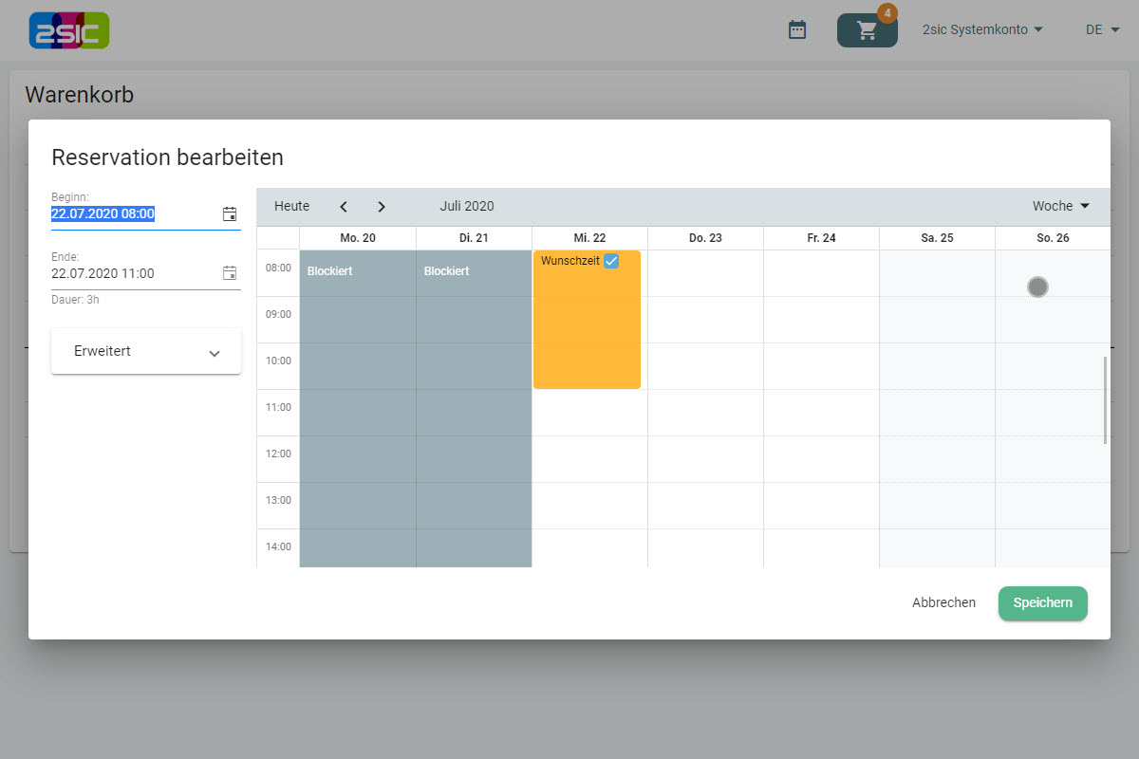Open the Woche view dropdown
The width and height of the screenshot is (1139, 759).
coord(1060,207)
